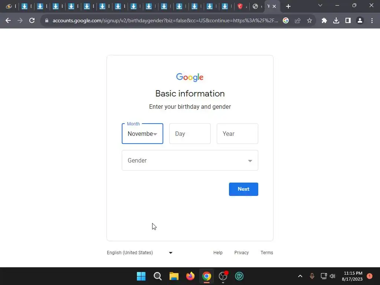Click the Google logo
The width and height of the screenshot is (380, 285).
tap(190, 77)
